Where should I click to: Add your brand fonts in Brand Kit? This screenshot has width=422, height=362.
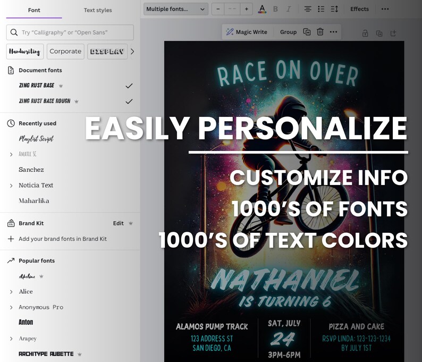point(63,239)
